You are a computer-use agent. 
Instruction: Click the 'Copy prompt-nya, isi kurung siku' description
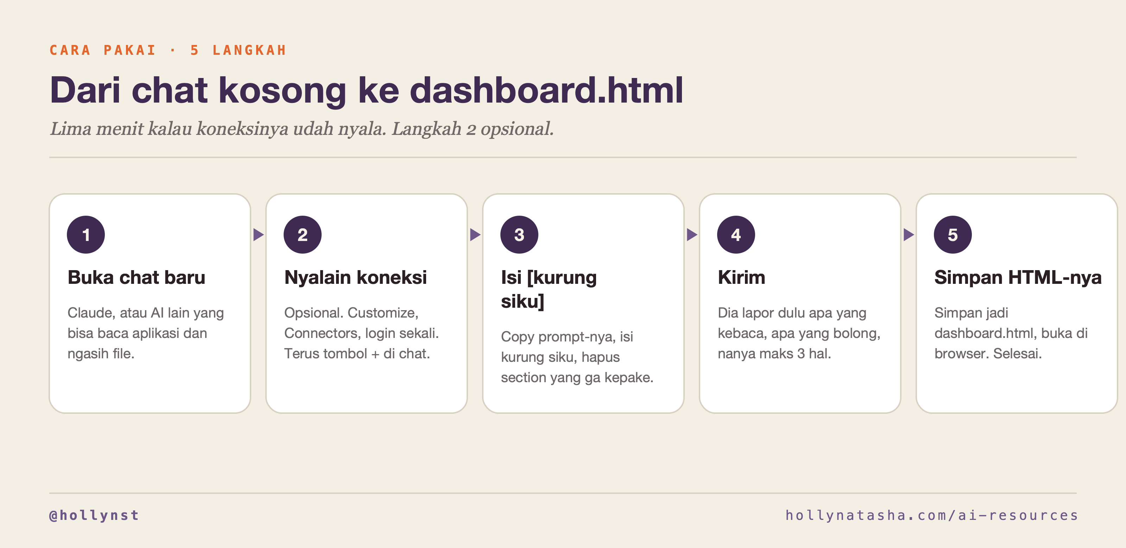577,357
